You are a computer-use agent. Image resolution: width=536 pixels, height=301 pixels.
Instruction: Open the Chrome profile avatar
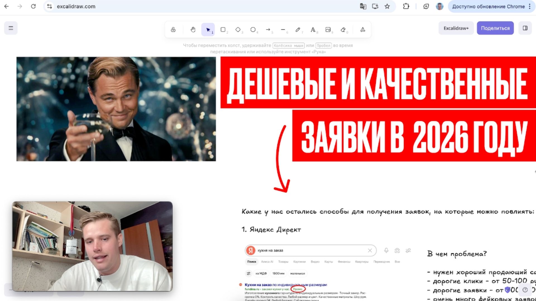tap(440, 6)
